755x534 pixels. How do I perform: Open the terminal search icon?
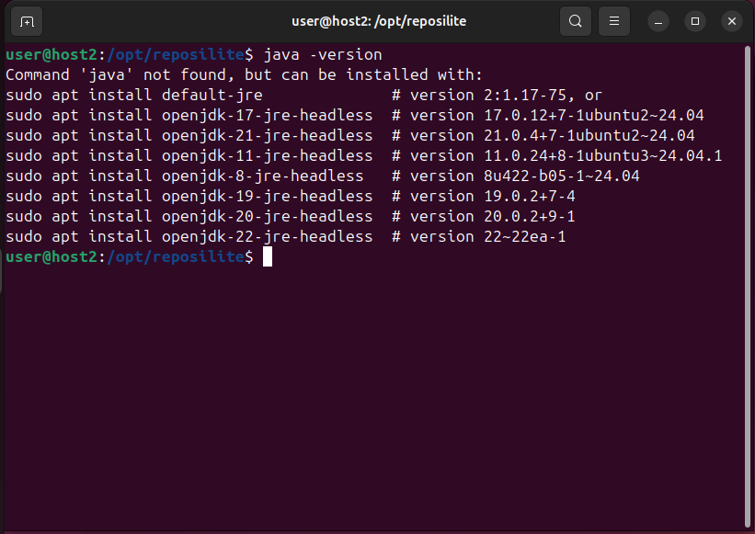tap(576, 21)
